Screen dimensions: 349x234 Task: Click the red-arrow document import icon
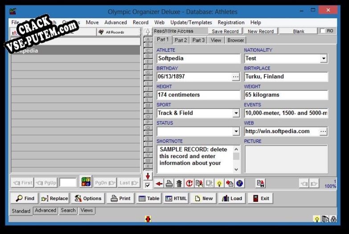click(x=230, y=184)
